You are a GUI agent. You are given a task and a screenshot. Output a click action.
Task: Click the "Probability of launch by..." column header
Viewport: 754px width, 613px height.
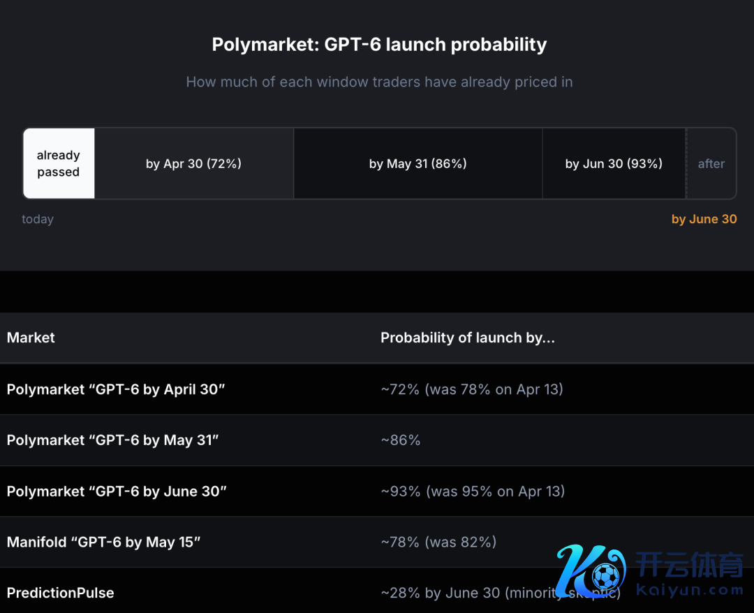click(467, 338)
